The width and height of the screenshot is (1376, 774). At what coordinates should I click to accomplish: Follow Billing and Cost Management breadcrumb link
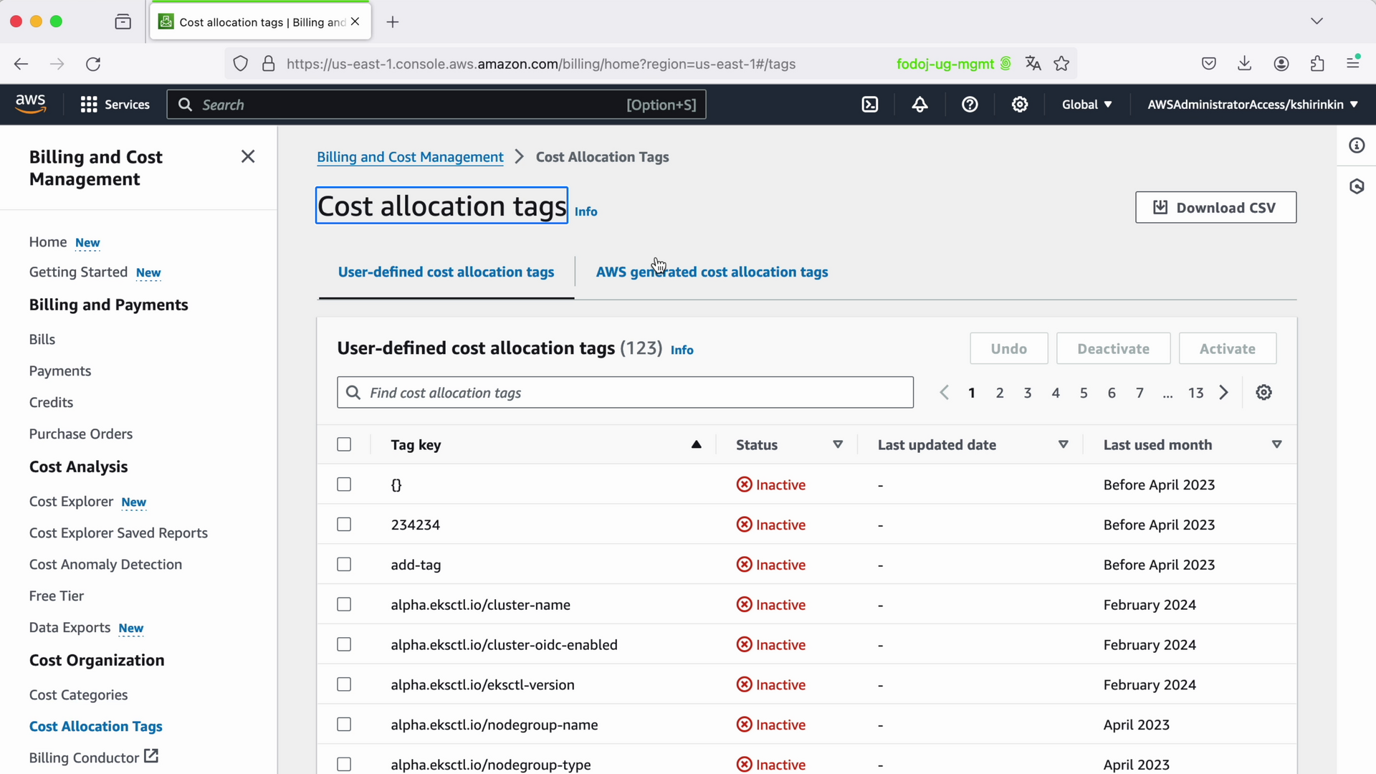410,157
